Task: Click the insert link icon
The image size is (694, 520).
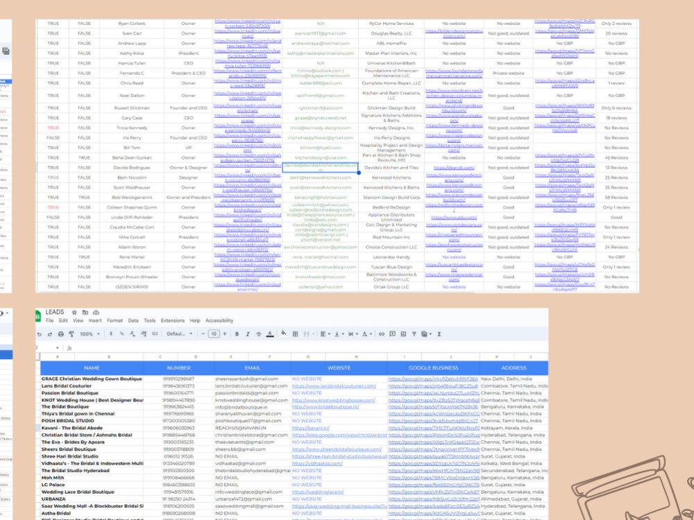Action: tap(382, 334)
